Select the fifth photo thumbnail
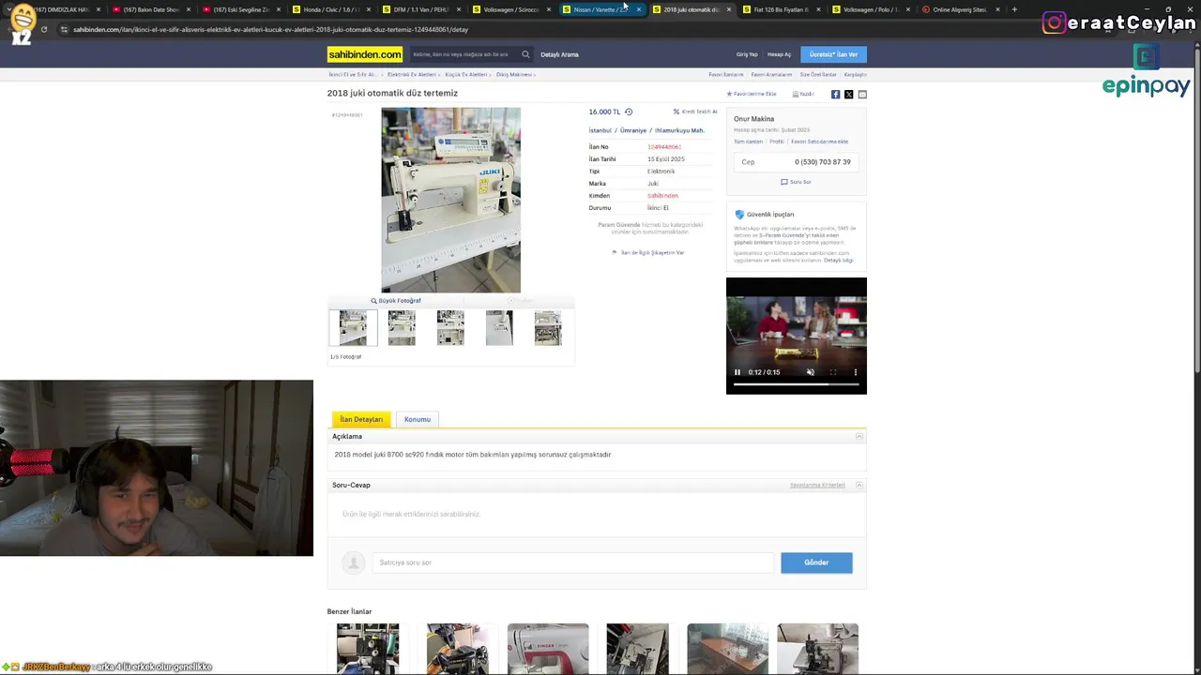This screenshot has height=675, width=1201. (548, 328)
